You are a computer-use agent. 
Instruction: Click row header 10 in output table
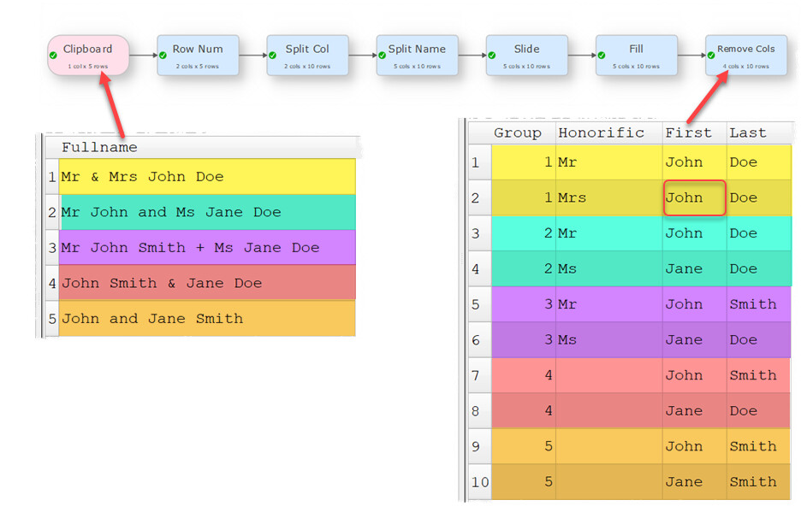pos(480,481)
